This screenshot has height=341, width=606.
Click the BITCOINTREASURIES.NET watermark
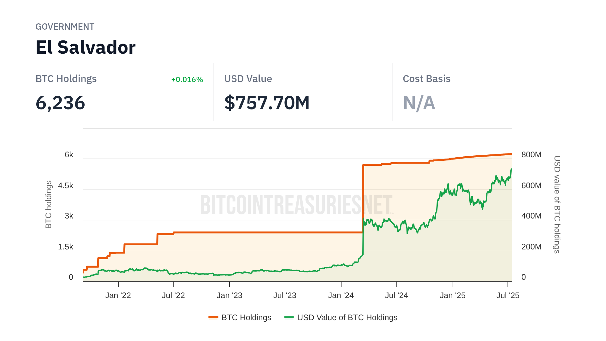tap(296, 205)
